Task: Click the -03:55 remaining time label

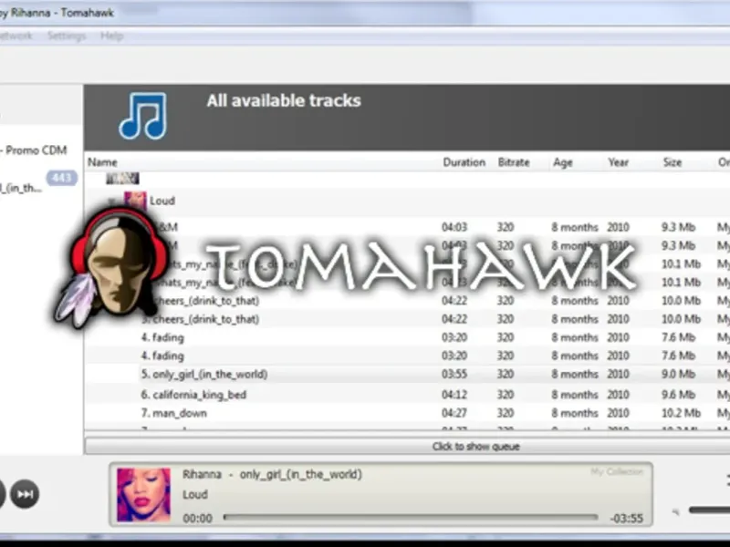Action: [x=627, y=518]
